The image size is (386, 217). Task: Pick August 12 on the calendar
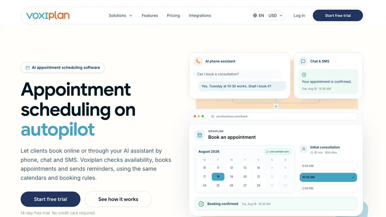click(x=232, y=168)
